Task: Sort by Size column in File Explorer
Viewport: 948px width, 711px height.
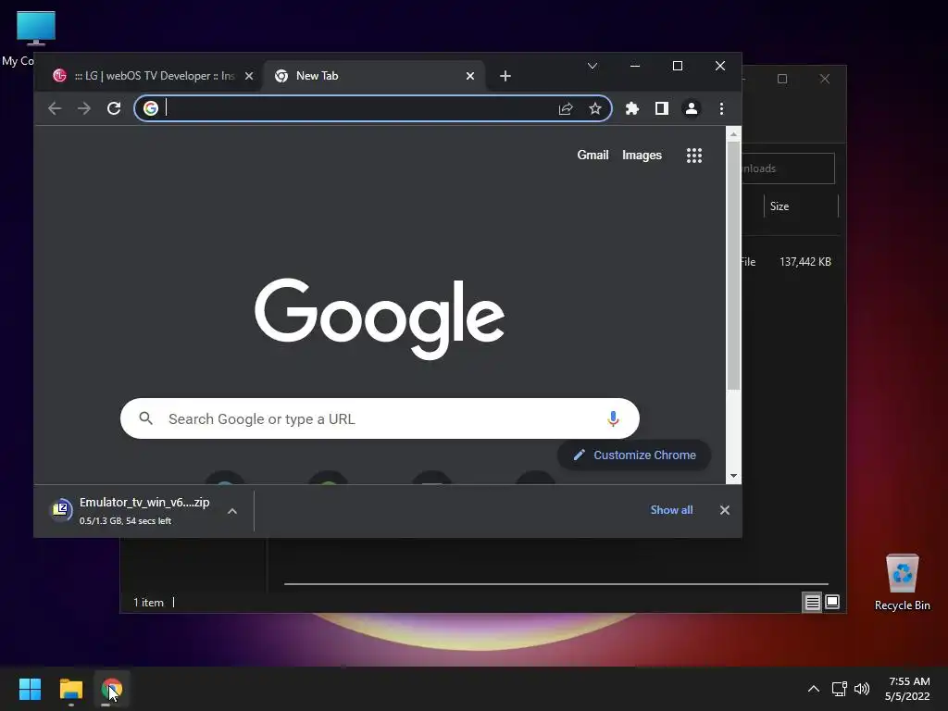Action: pos(801,206)
